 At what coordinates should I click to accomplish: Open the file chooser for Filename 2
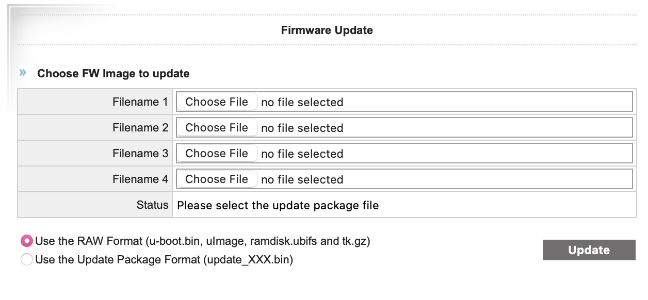point(217,128)
